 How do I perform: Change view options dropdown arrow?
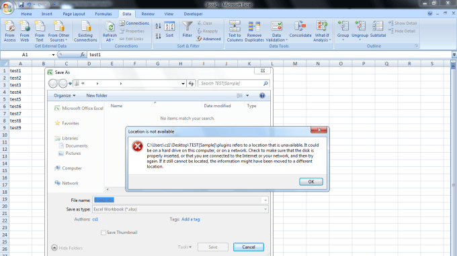coord(247,95)
